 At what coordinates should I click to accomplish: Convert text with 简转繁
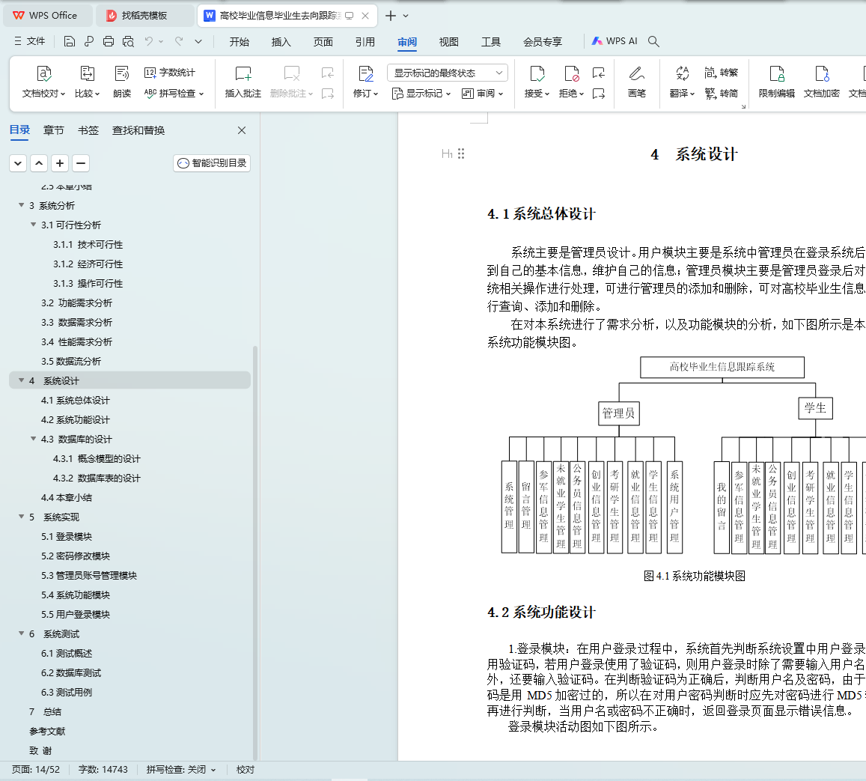click(x=722, y=73)
